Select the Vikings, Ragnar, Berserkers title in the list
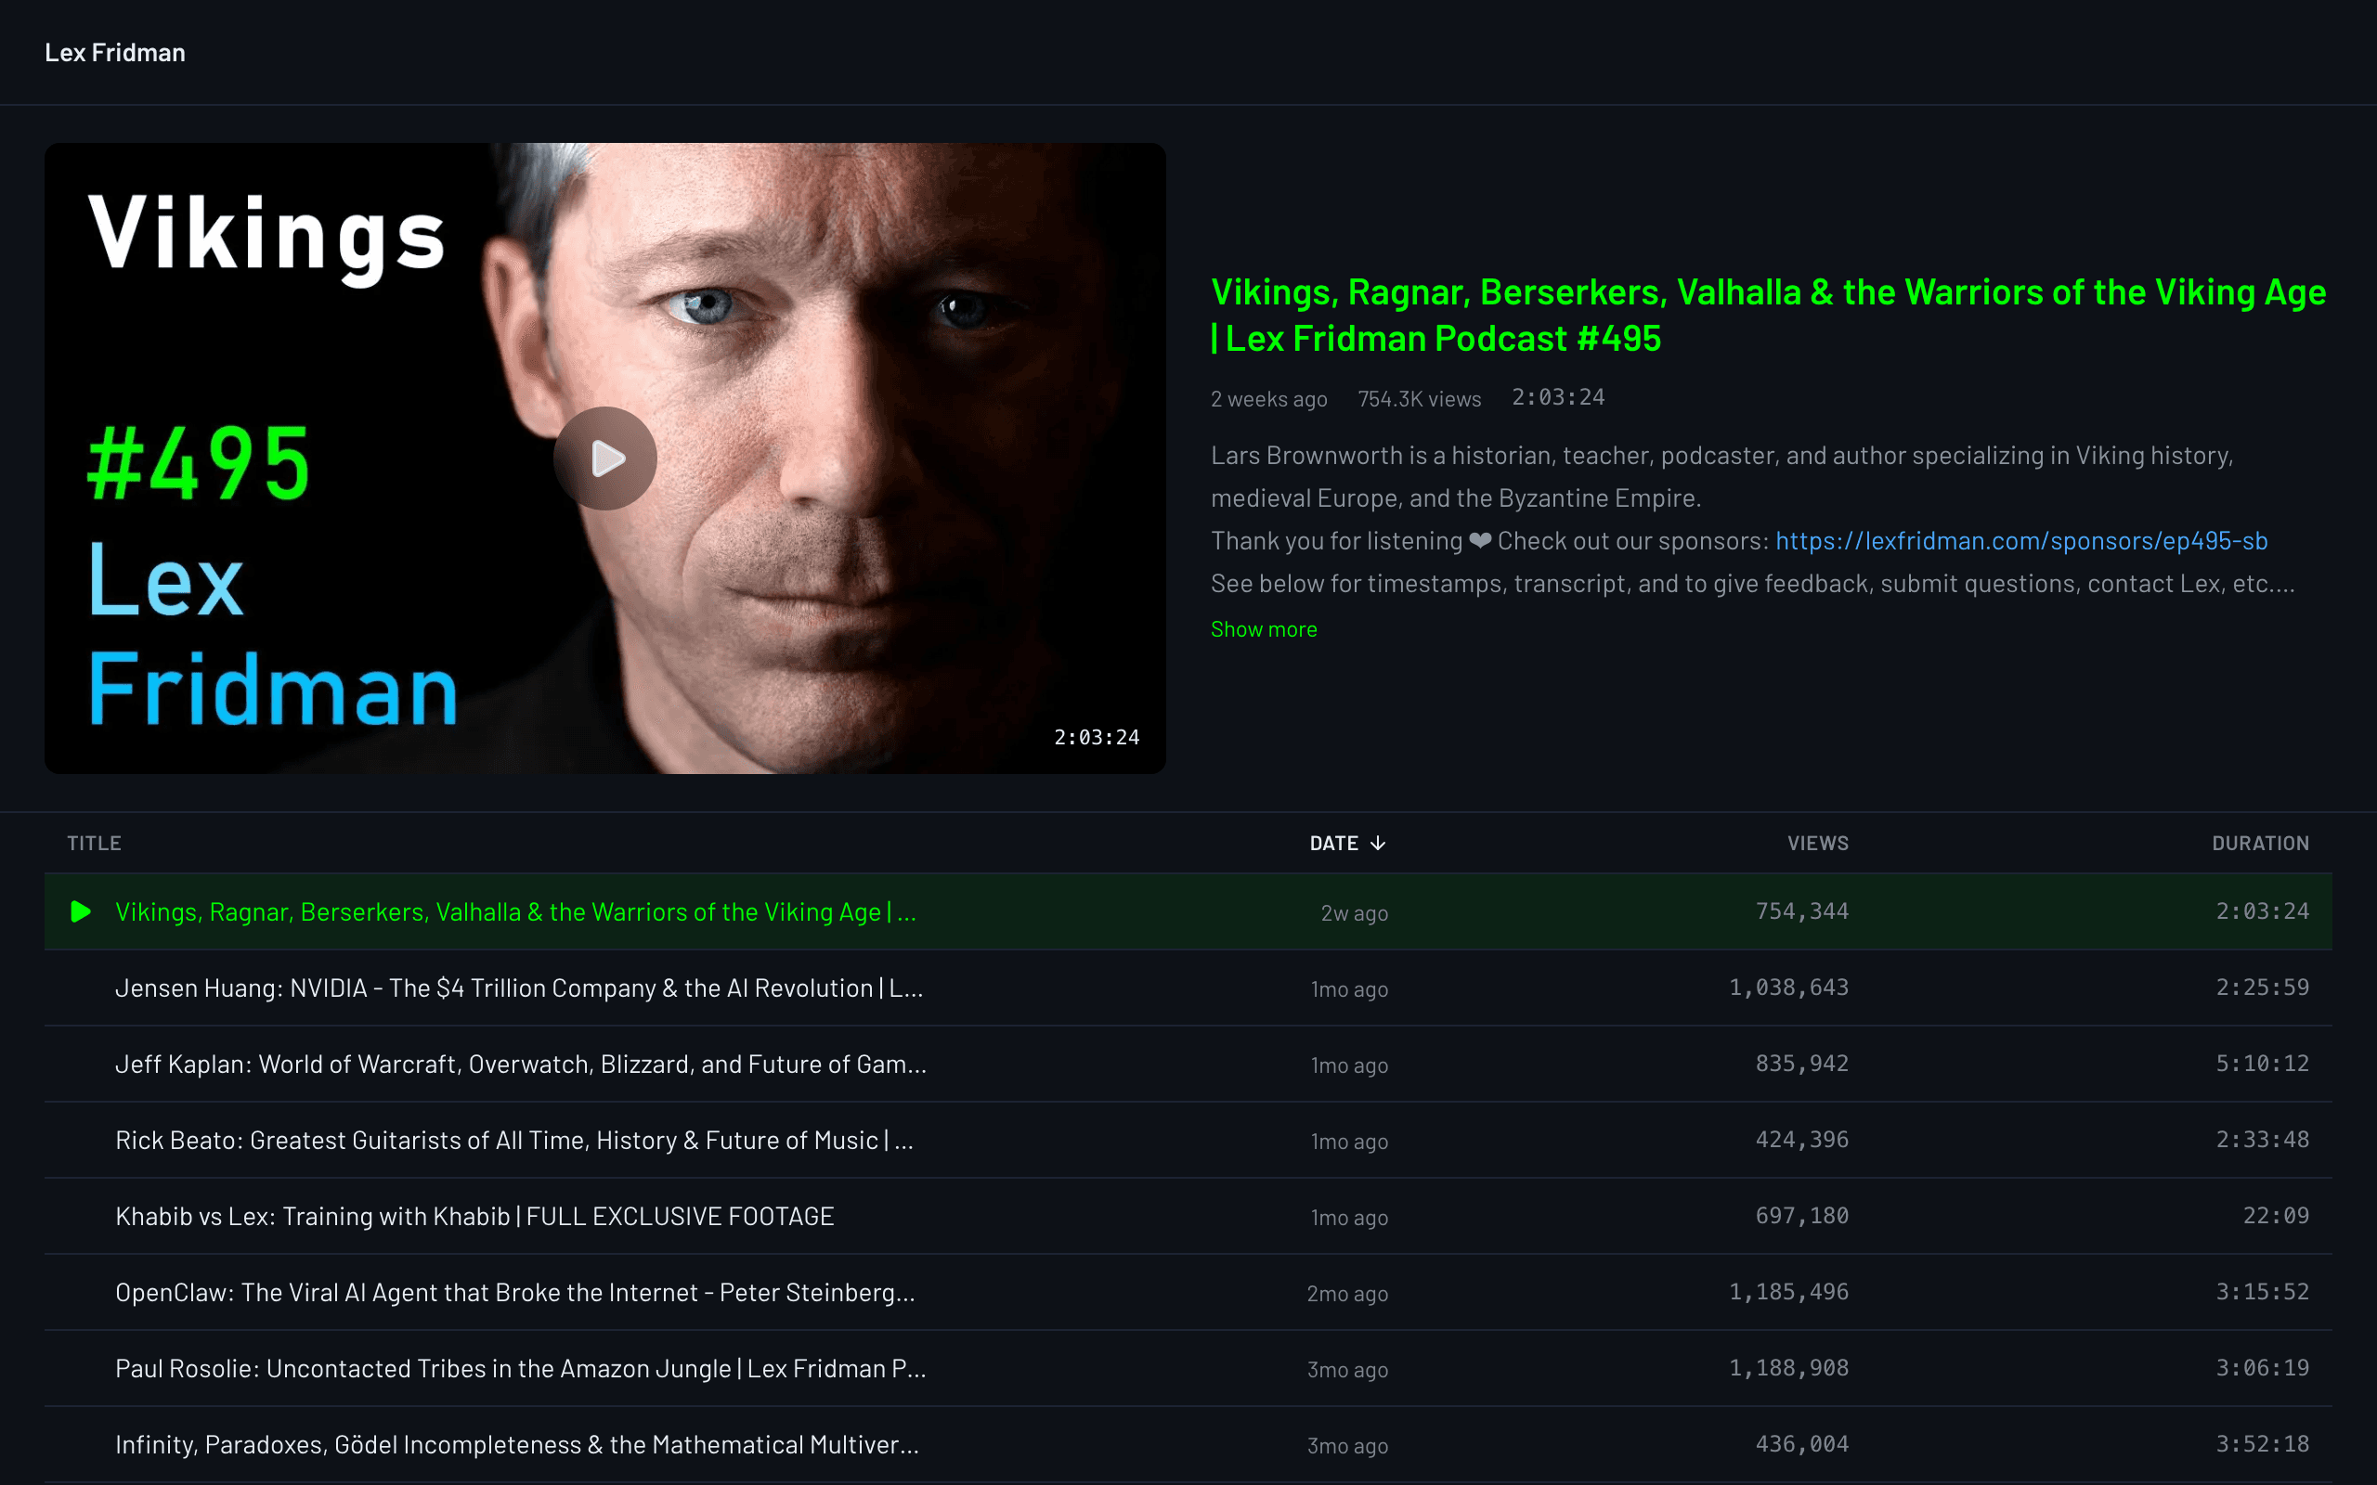Image resolution: width=2377 pixels, height=1485 pixels. coord(515,912)
